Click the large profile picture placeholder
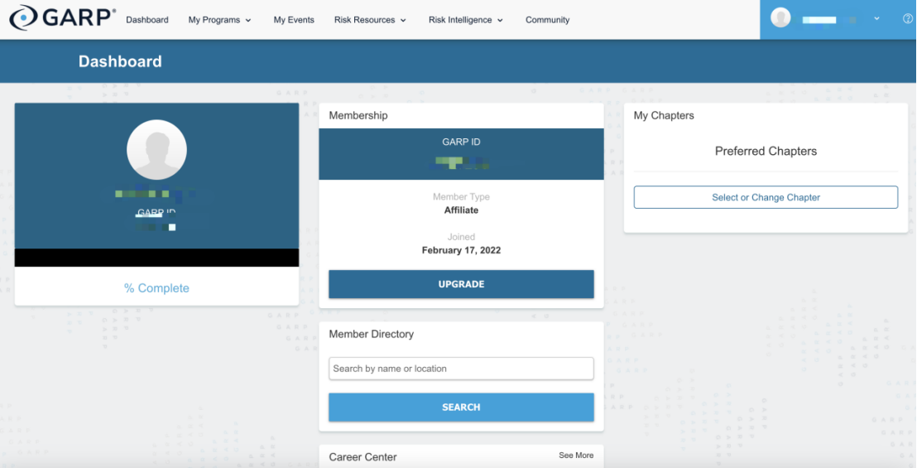The height and width of the screenshot is (468, 917). tap(156, 150)
